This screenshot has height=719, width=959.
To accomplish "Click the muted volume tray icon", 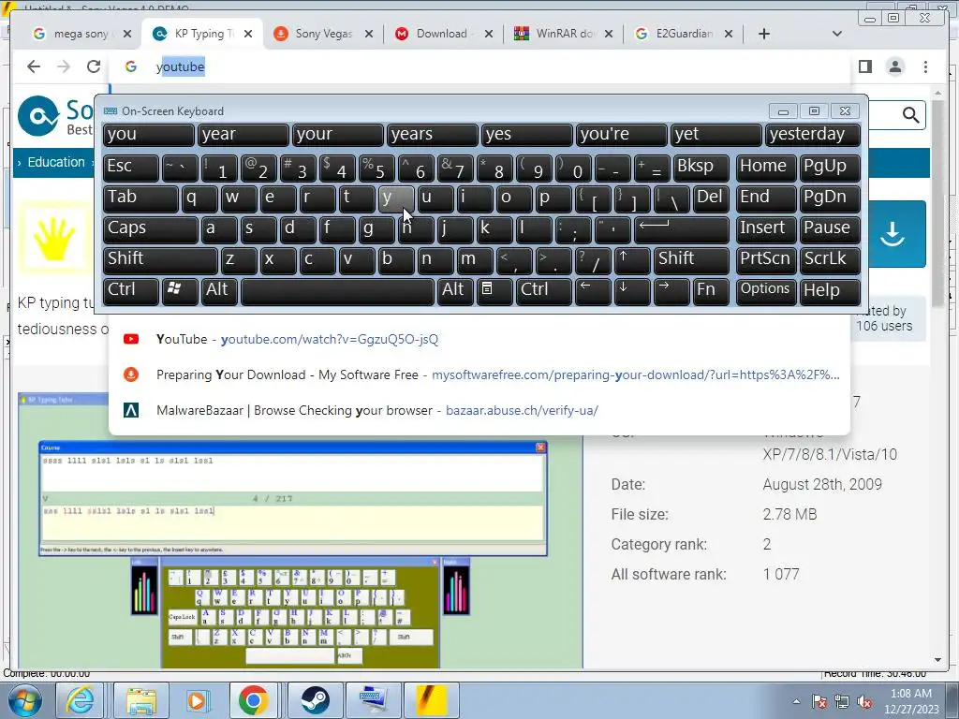I will point(864,702).
